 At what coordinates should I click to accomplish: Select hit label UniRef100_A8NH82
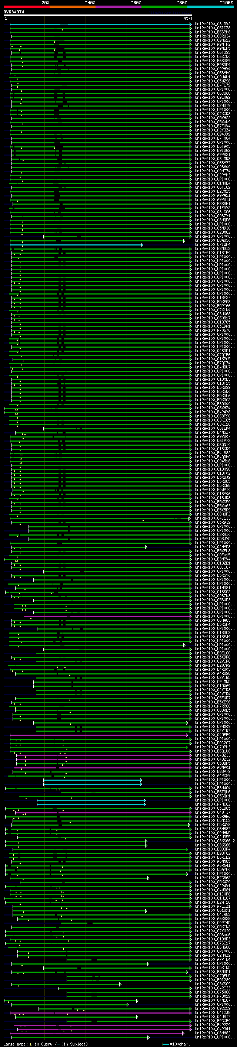coord(213,1033)
